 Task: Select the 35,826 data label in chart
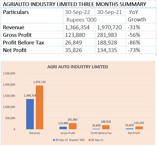130,125
